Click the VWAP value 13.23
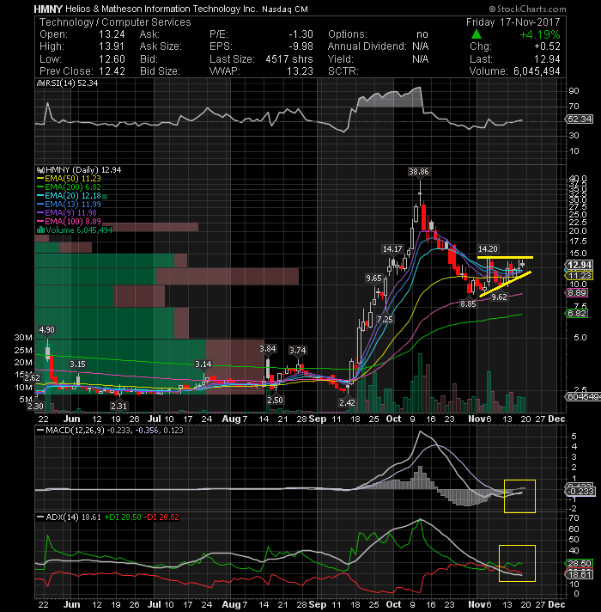Screen dimensions: 601x612 click(300, 71)
